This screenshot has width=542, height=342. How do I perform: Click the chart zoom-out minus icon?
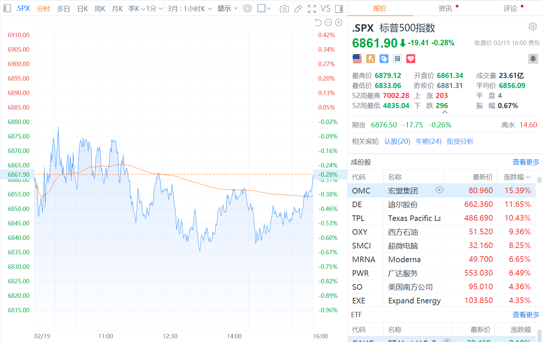[328, 23]
